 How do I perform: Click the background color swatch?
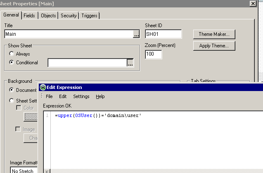(x=31, y=117)
